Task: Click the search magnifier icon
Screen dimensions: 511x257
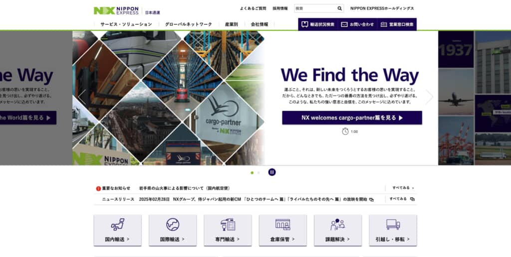Action: 339,8
